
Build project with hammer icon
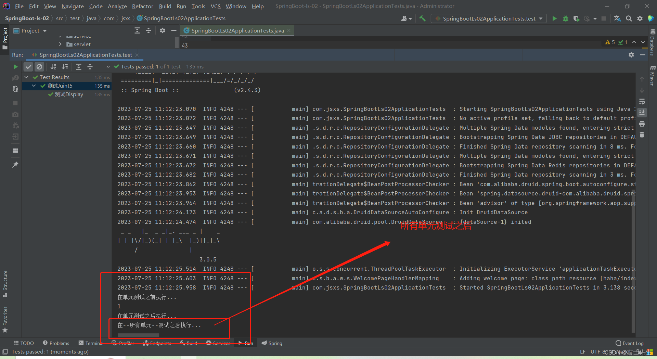tap(422, 18)
